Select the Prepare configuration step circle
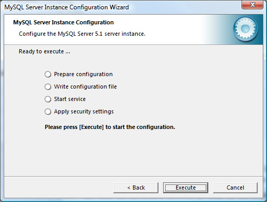Viewport: 267px width, 202px height. pos(48,75)
